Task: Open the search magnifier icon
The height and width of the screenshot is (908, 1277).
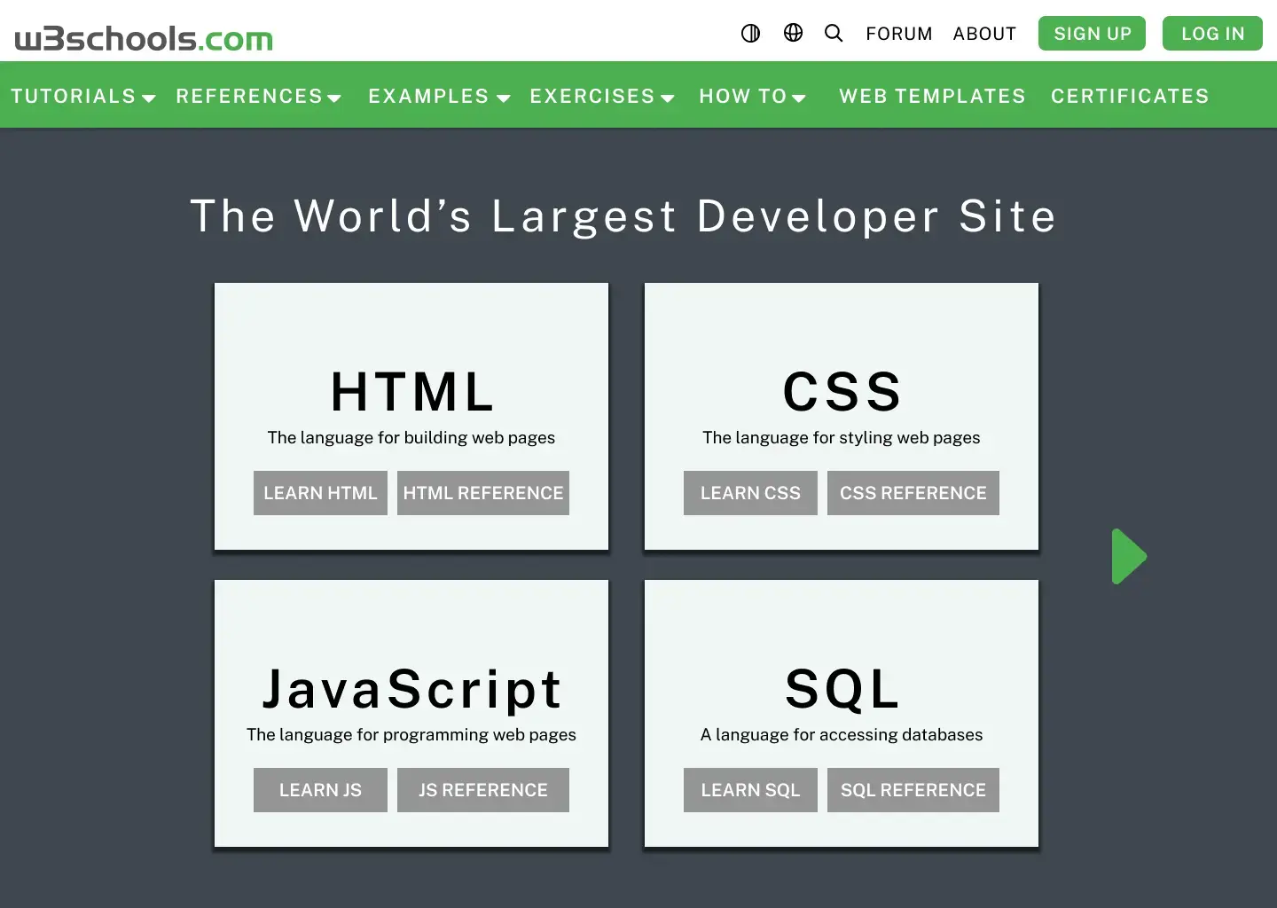Action: click(834, 33)
